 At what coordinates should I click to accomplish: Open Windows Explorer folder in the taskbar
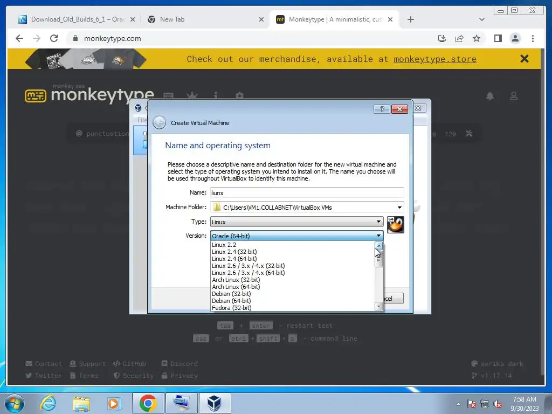tap(81, 403)
